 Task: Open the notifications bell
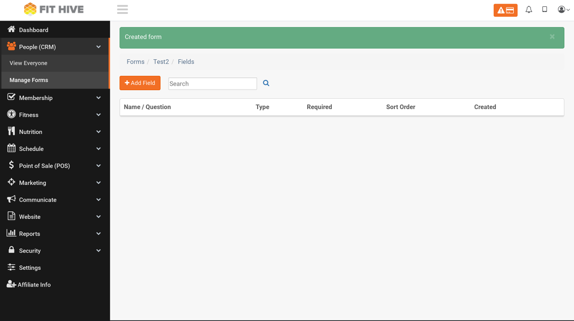point(529,10)
